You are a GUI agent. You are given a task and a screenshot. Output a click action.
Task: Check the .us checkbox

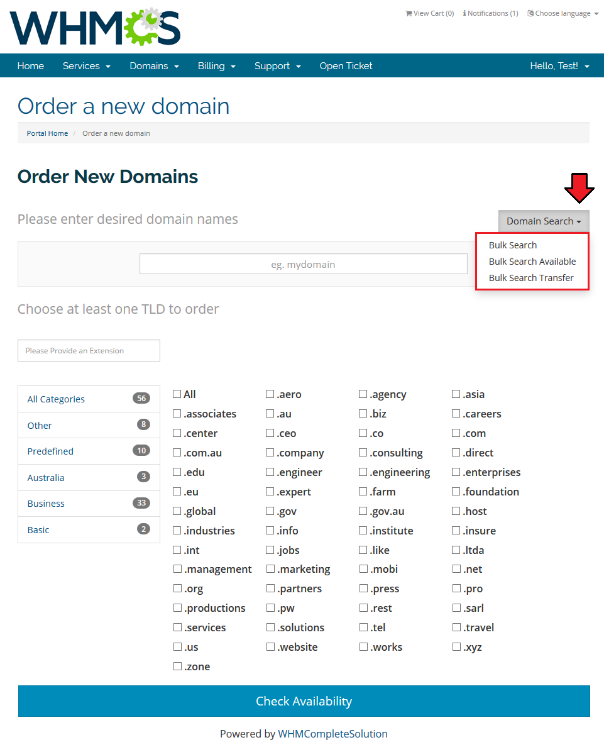click(x=177, y=646)
